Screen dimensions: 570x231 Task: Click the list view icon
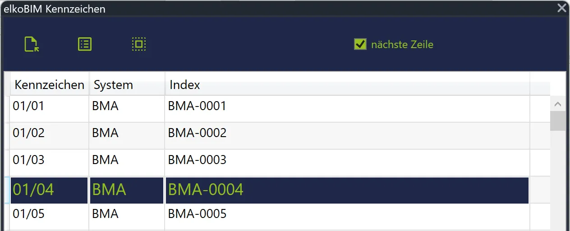point(85,44)
